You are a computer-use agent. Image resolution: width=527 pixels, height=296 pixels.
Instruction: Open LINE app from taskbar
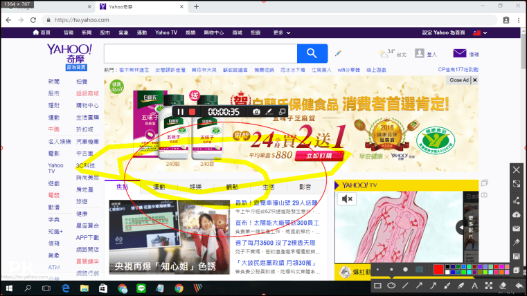(x=141, y=288)
